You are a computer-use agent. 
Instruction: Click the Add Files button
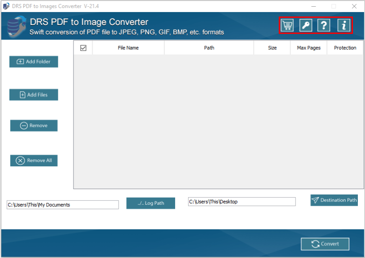point(34,95)
